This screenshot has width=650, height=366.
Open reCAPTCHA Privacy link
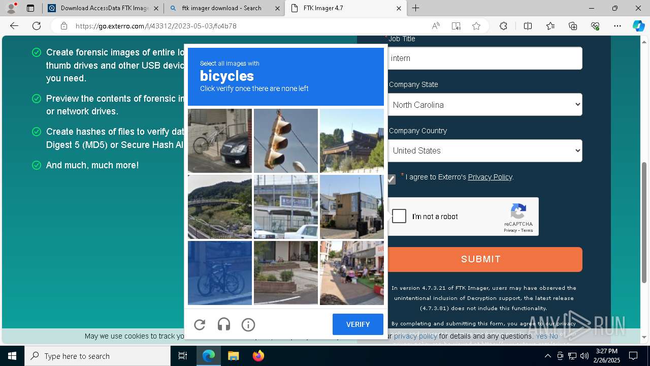pos(510,230)
